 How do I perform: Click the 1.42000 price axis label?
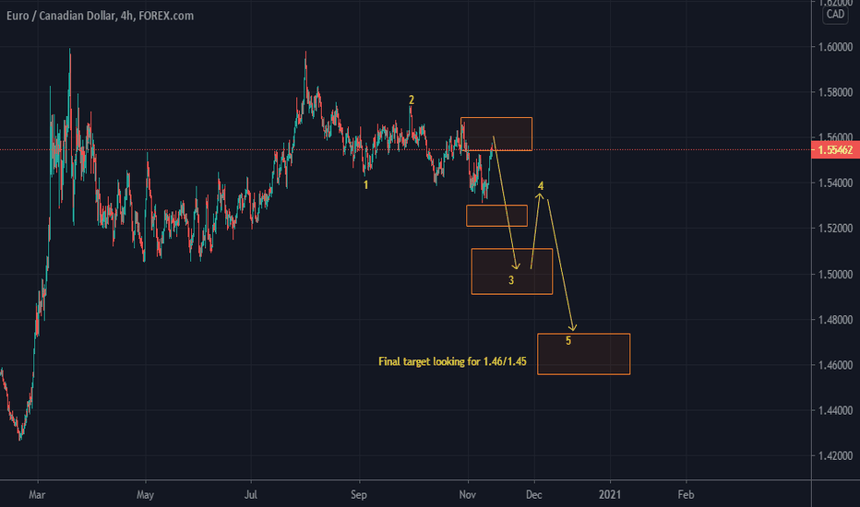click(835, 456)
